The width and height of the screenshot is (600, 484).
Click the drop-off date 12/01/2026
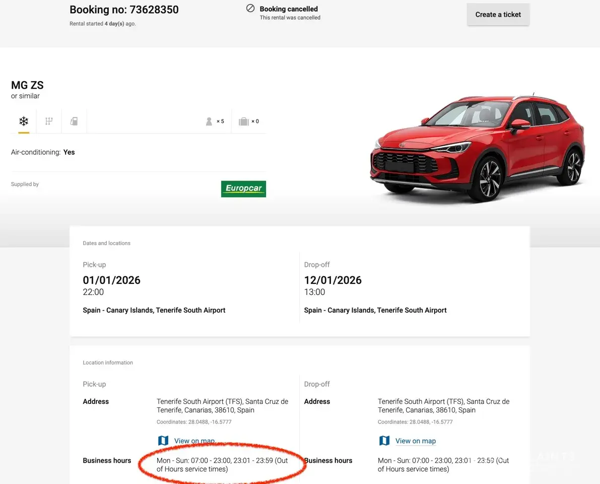(332, 280)
